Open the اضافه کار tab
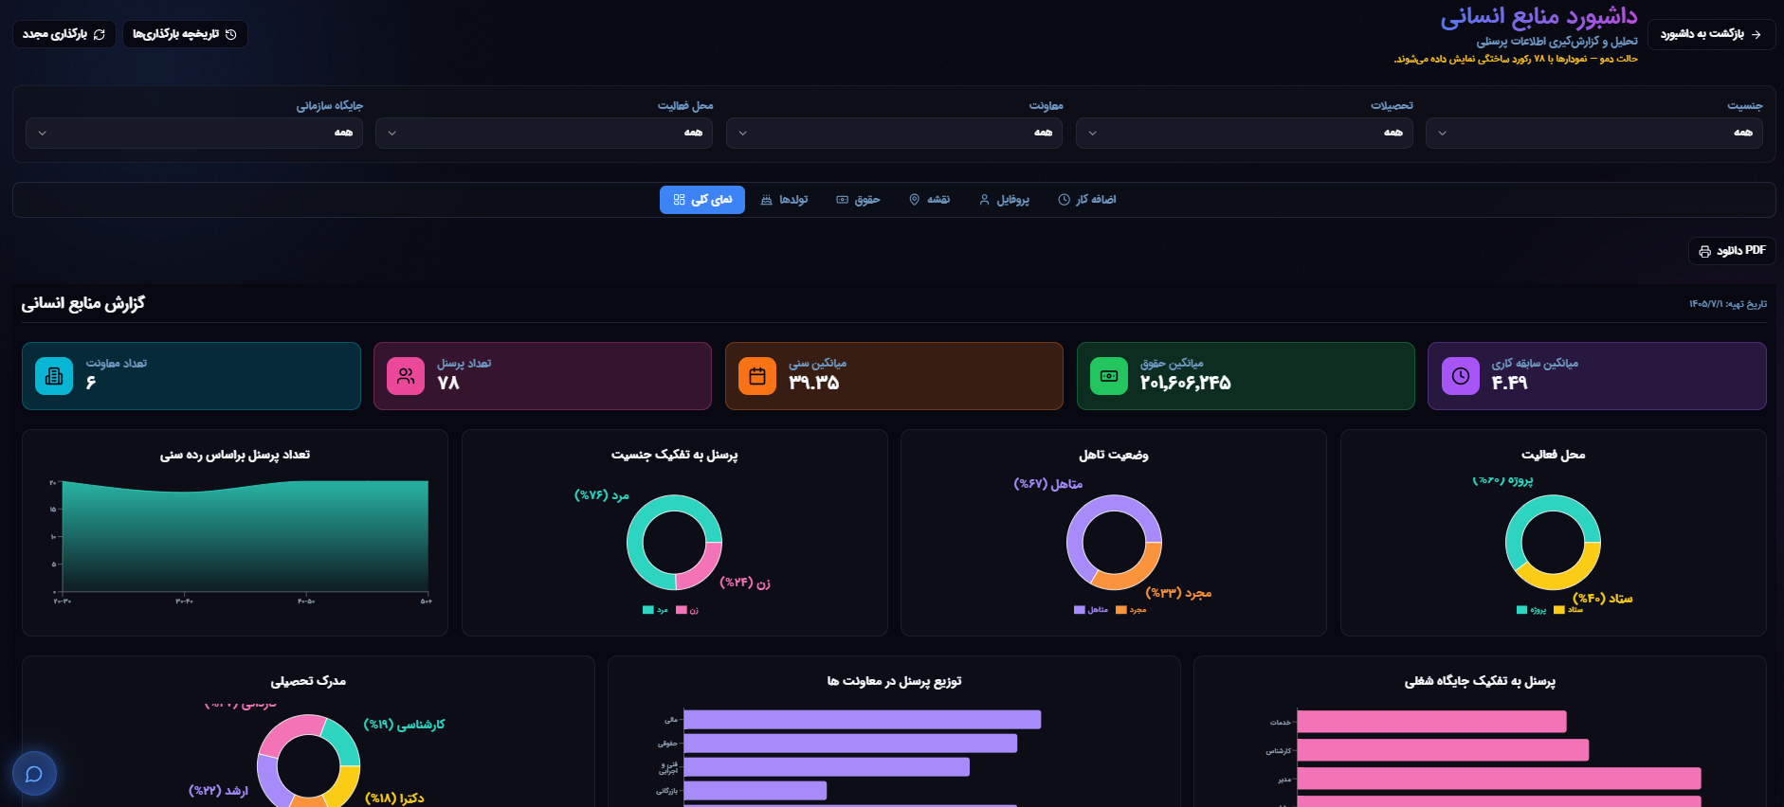Screen dimensions: 1784x807 [1087, 200]
